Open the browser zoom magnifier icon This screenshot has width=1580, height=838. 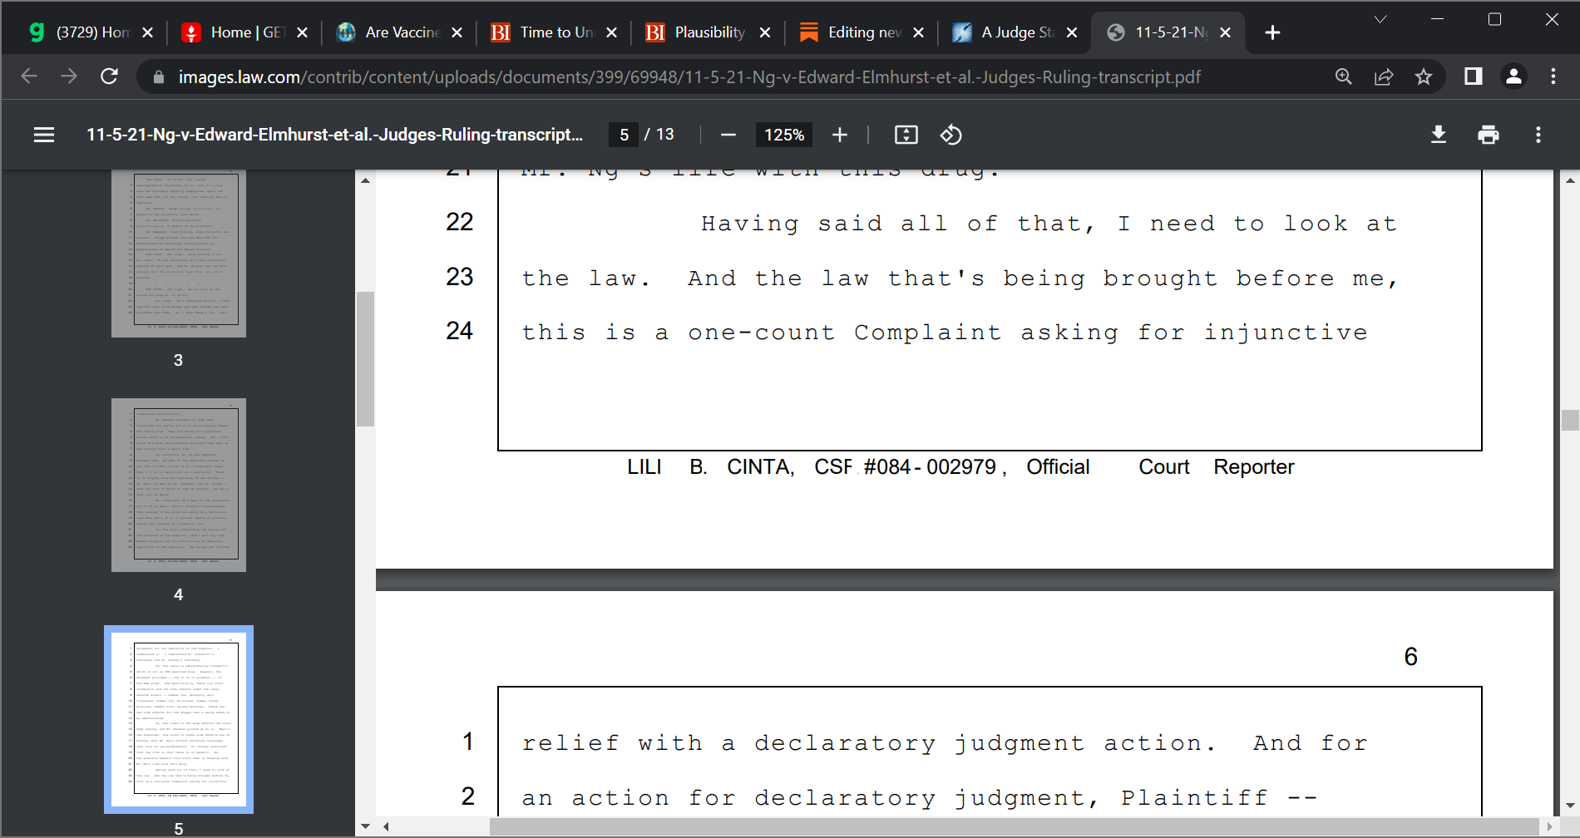[1344, 76]
